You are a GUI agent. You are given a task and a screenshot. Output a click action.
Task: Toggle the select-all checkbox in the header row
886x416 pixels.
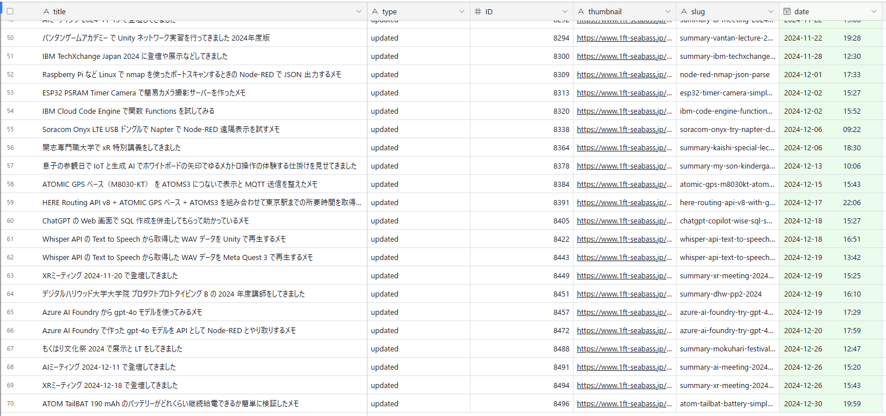[10, 11]
